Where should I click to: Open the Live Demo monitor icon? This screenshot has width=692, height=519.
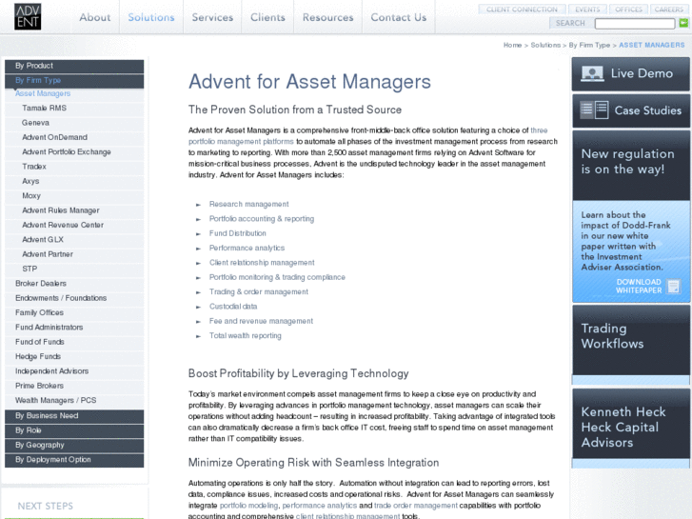click(592, 73)
